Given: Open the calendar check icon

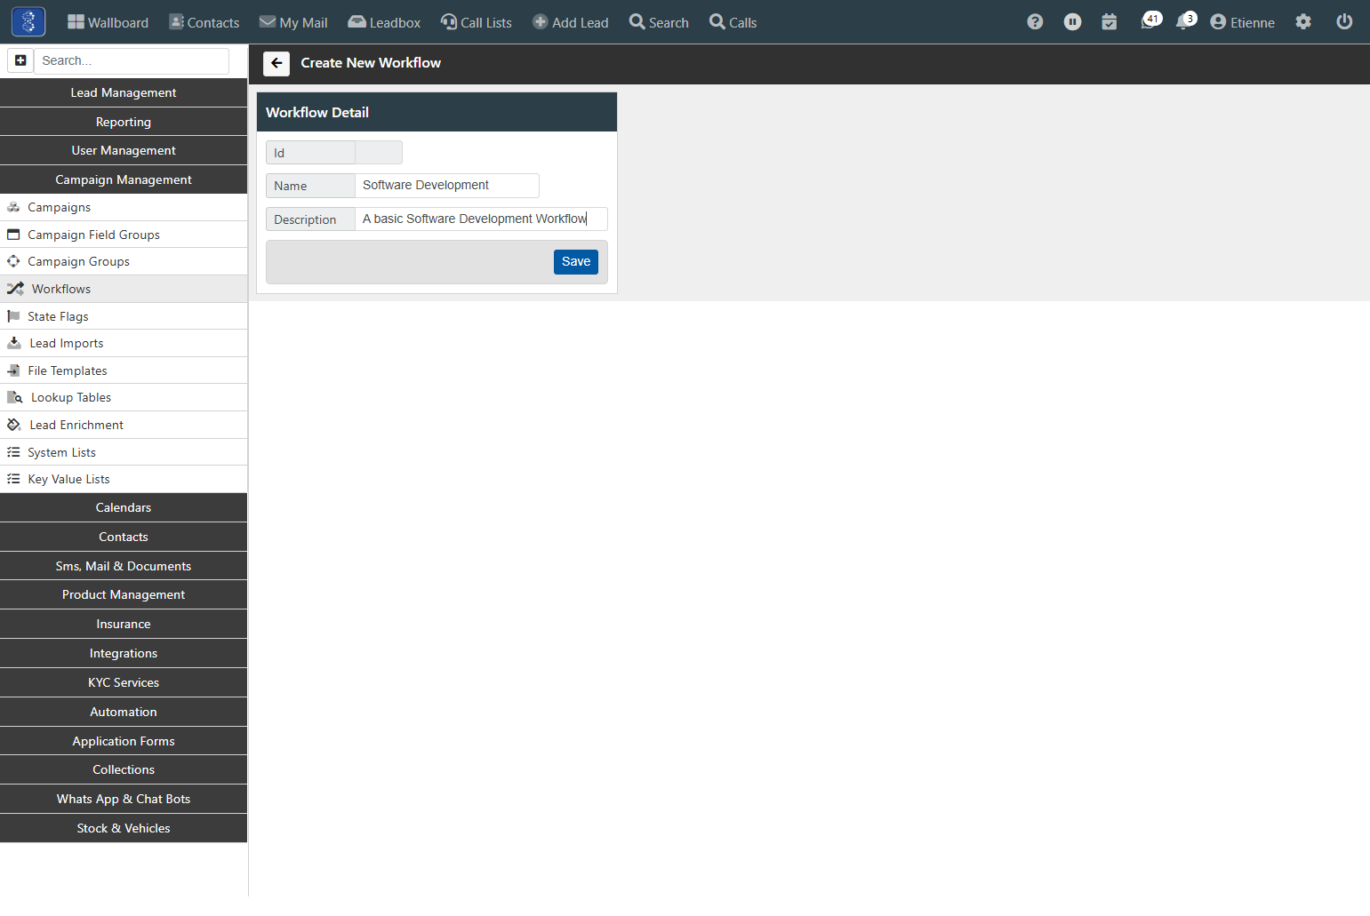Looking at the screenshot, I should click(x=1110, y=22).
